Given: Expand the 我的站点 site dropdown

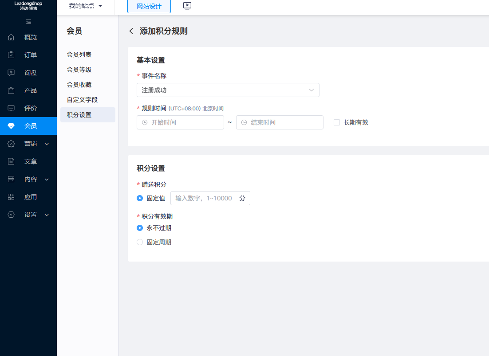Looking at the screenshot, I should (x=86, y=6).
